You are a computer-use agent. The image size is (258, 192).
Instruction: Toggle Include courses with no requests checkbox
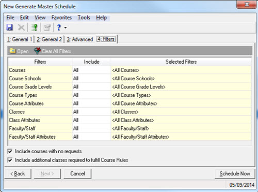10,151
